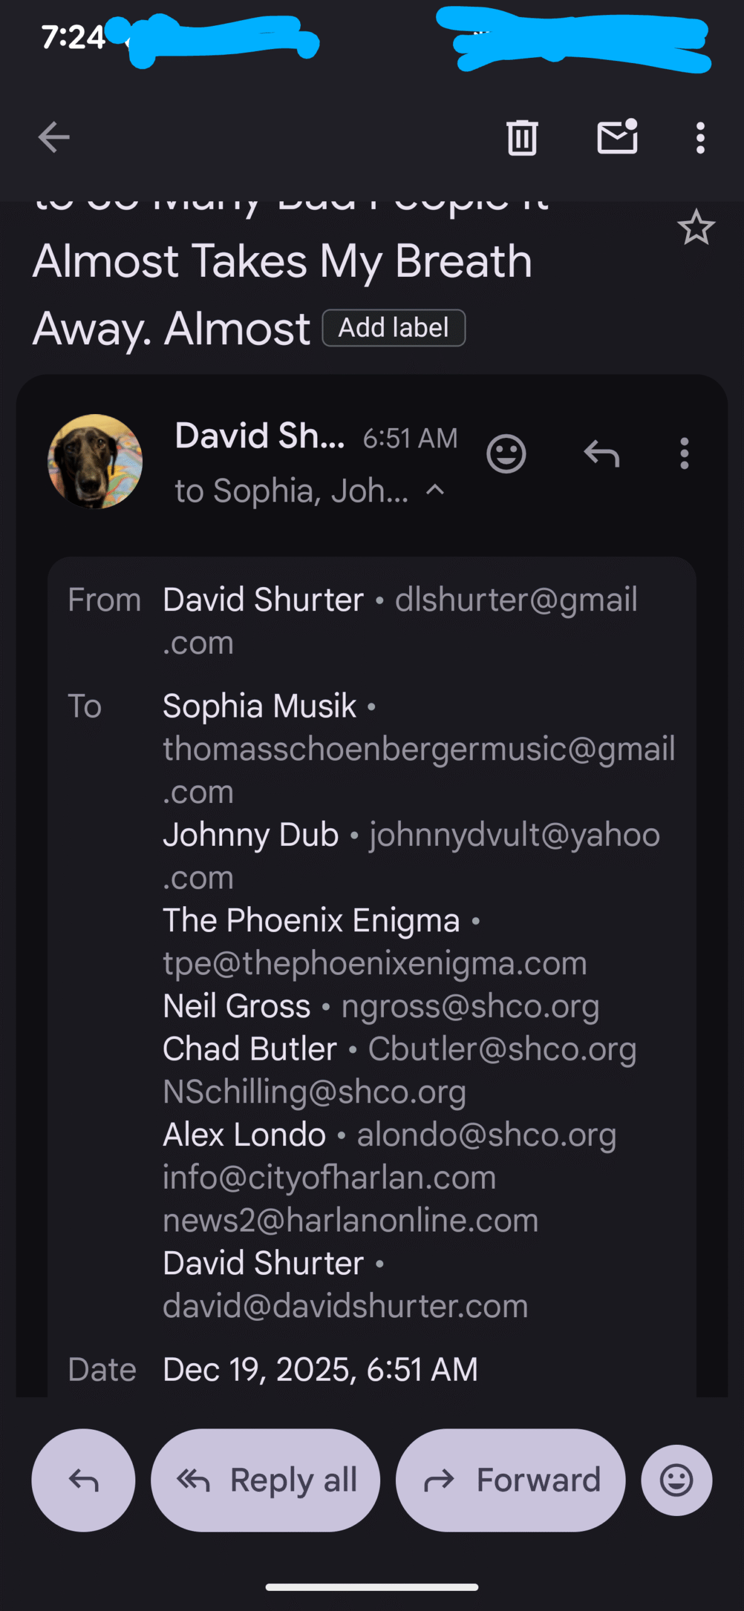Add emoji reaction next to sender name
The height and width of the screenshot is (1611, 744).
506,454
